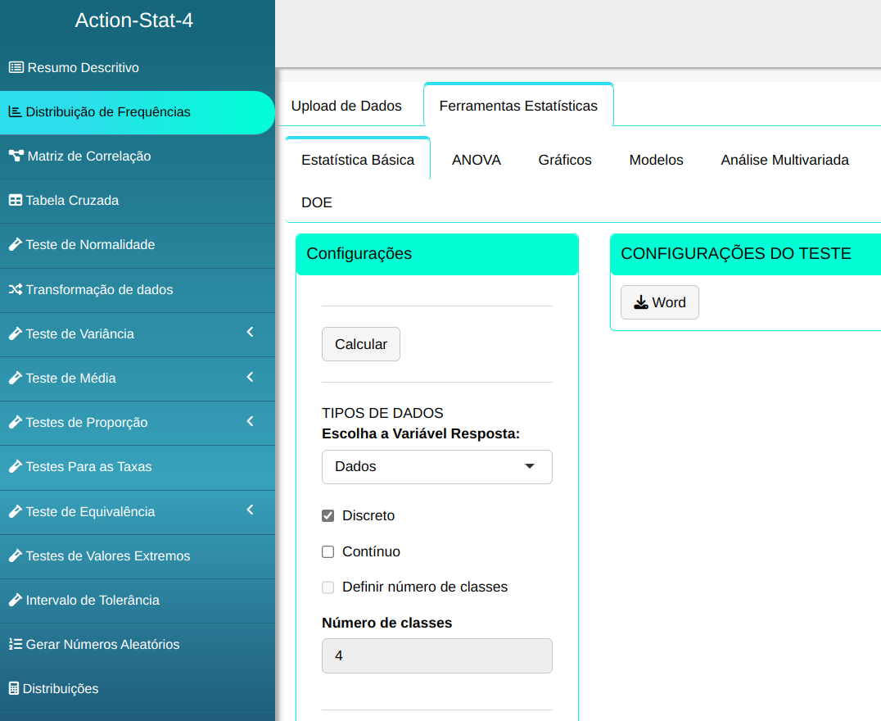Click the Transformação de dados shuffle icon
Image resolution: width=881 pixels, height=721 pixels.
pos(15,289)
